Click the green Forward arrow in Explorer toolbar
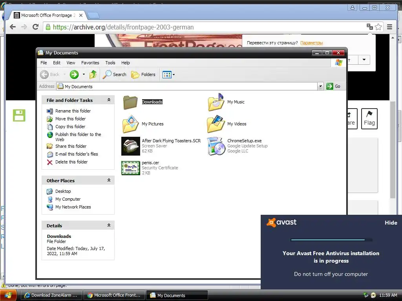The height and width of the screenshot is (301, 402). coord(74,74)
